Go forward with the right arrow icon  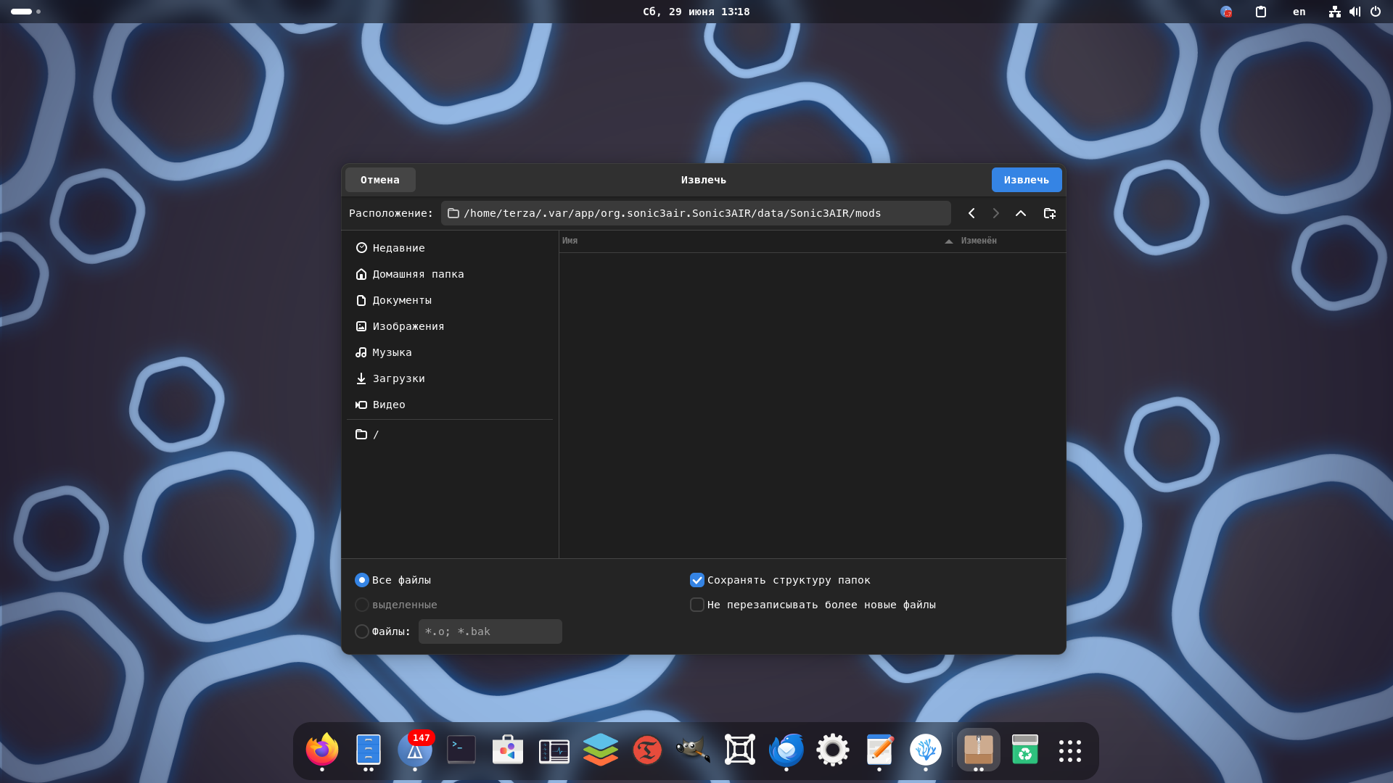(x=996, y=213)
